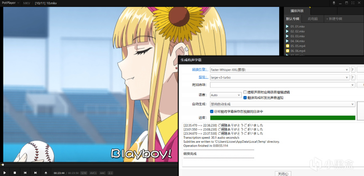
Task: Click the AAC audio codec badge
Action: pos(102,173)
